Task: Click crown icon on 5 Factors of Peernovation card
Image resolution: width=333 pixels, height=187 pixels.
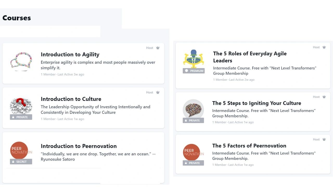Action: tap(324, 139)
